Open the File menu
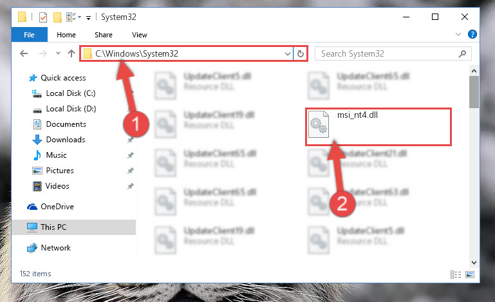 click(x=30, y=35)
